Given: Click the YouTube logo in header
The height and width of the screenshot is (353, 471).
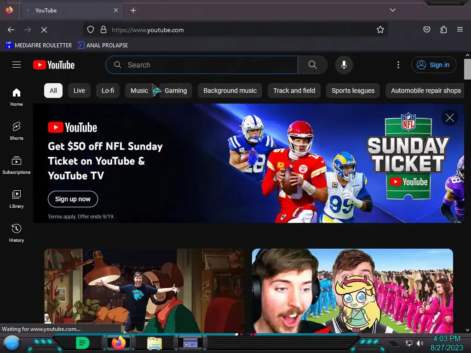Looking at the screenshot, I should [x=54, y=65].
